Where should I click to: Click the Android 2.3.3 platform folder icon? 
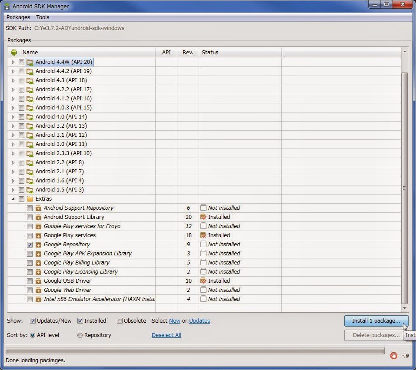point(30,153)
